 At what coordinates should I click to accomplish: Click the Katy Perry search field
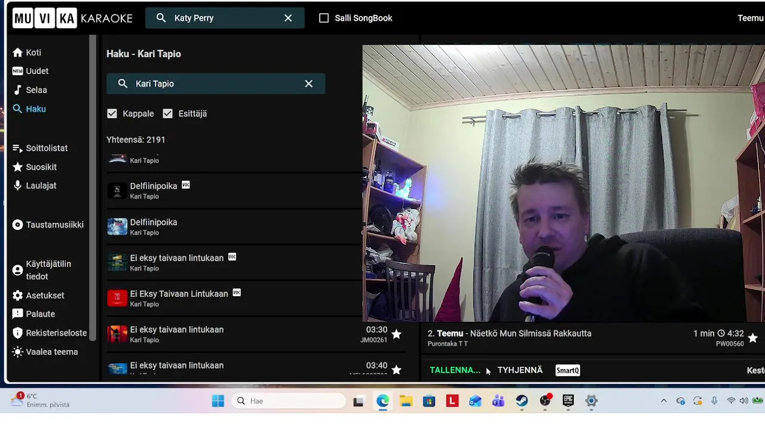224,18
